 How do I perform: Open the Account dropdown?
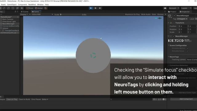click(x=174, y=8)
